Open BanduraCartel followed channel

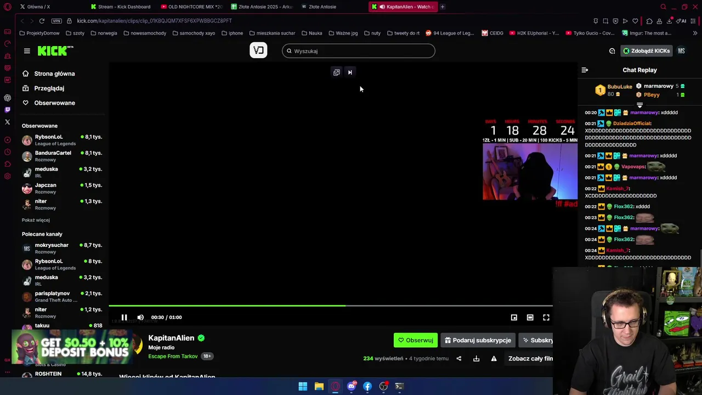[x=62, y=156]
